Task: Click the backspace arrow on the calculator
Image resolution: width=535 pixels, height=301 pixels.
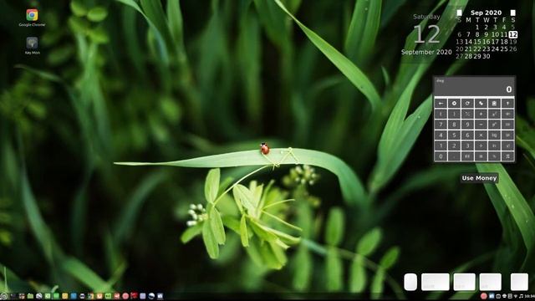Action: [x=441, y=103]
